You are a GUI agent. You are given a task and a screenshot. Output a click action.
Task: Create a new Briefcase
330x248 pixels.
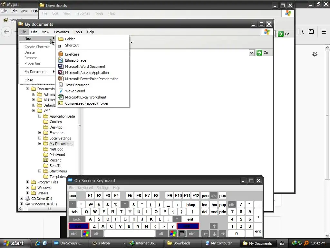point(92,54)
